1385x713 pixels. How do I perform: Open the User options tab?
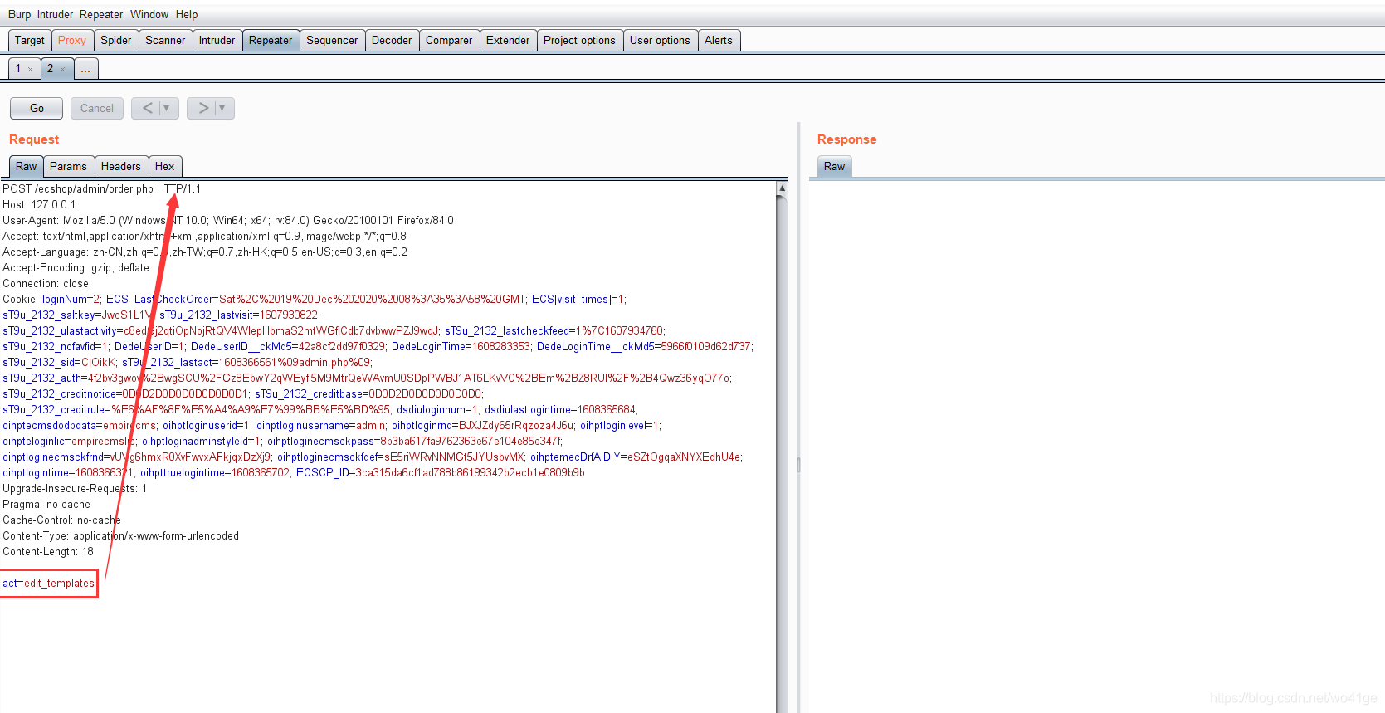tap(660, 40)
